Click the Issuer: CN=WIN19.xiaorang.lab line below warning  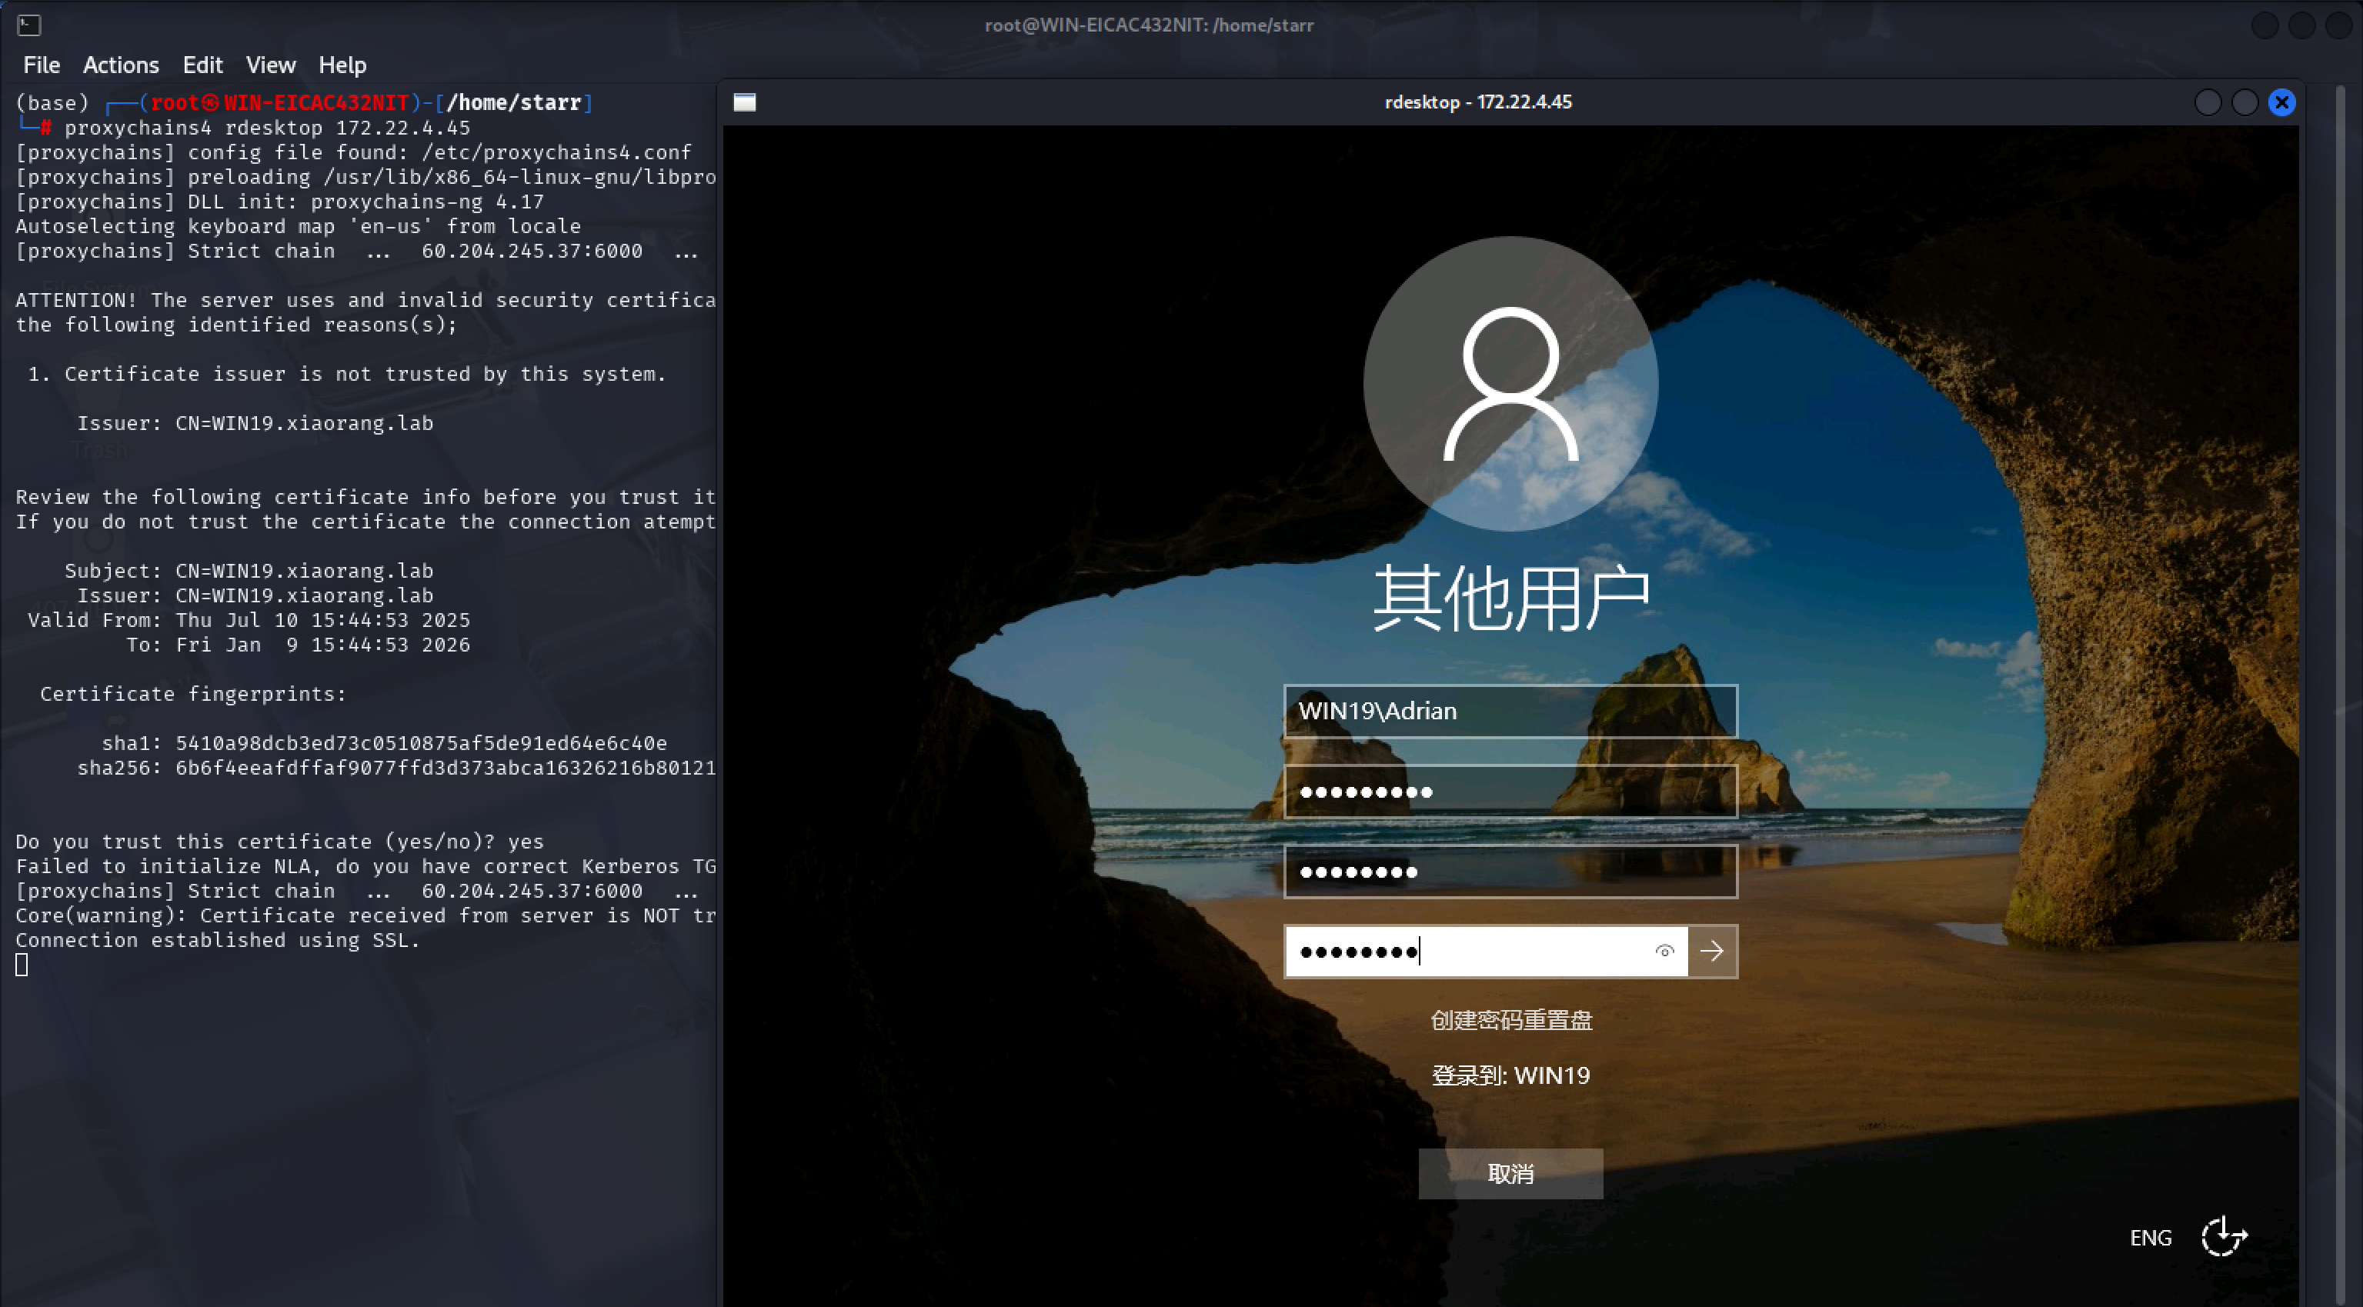[x=254, y=423]
